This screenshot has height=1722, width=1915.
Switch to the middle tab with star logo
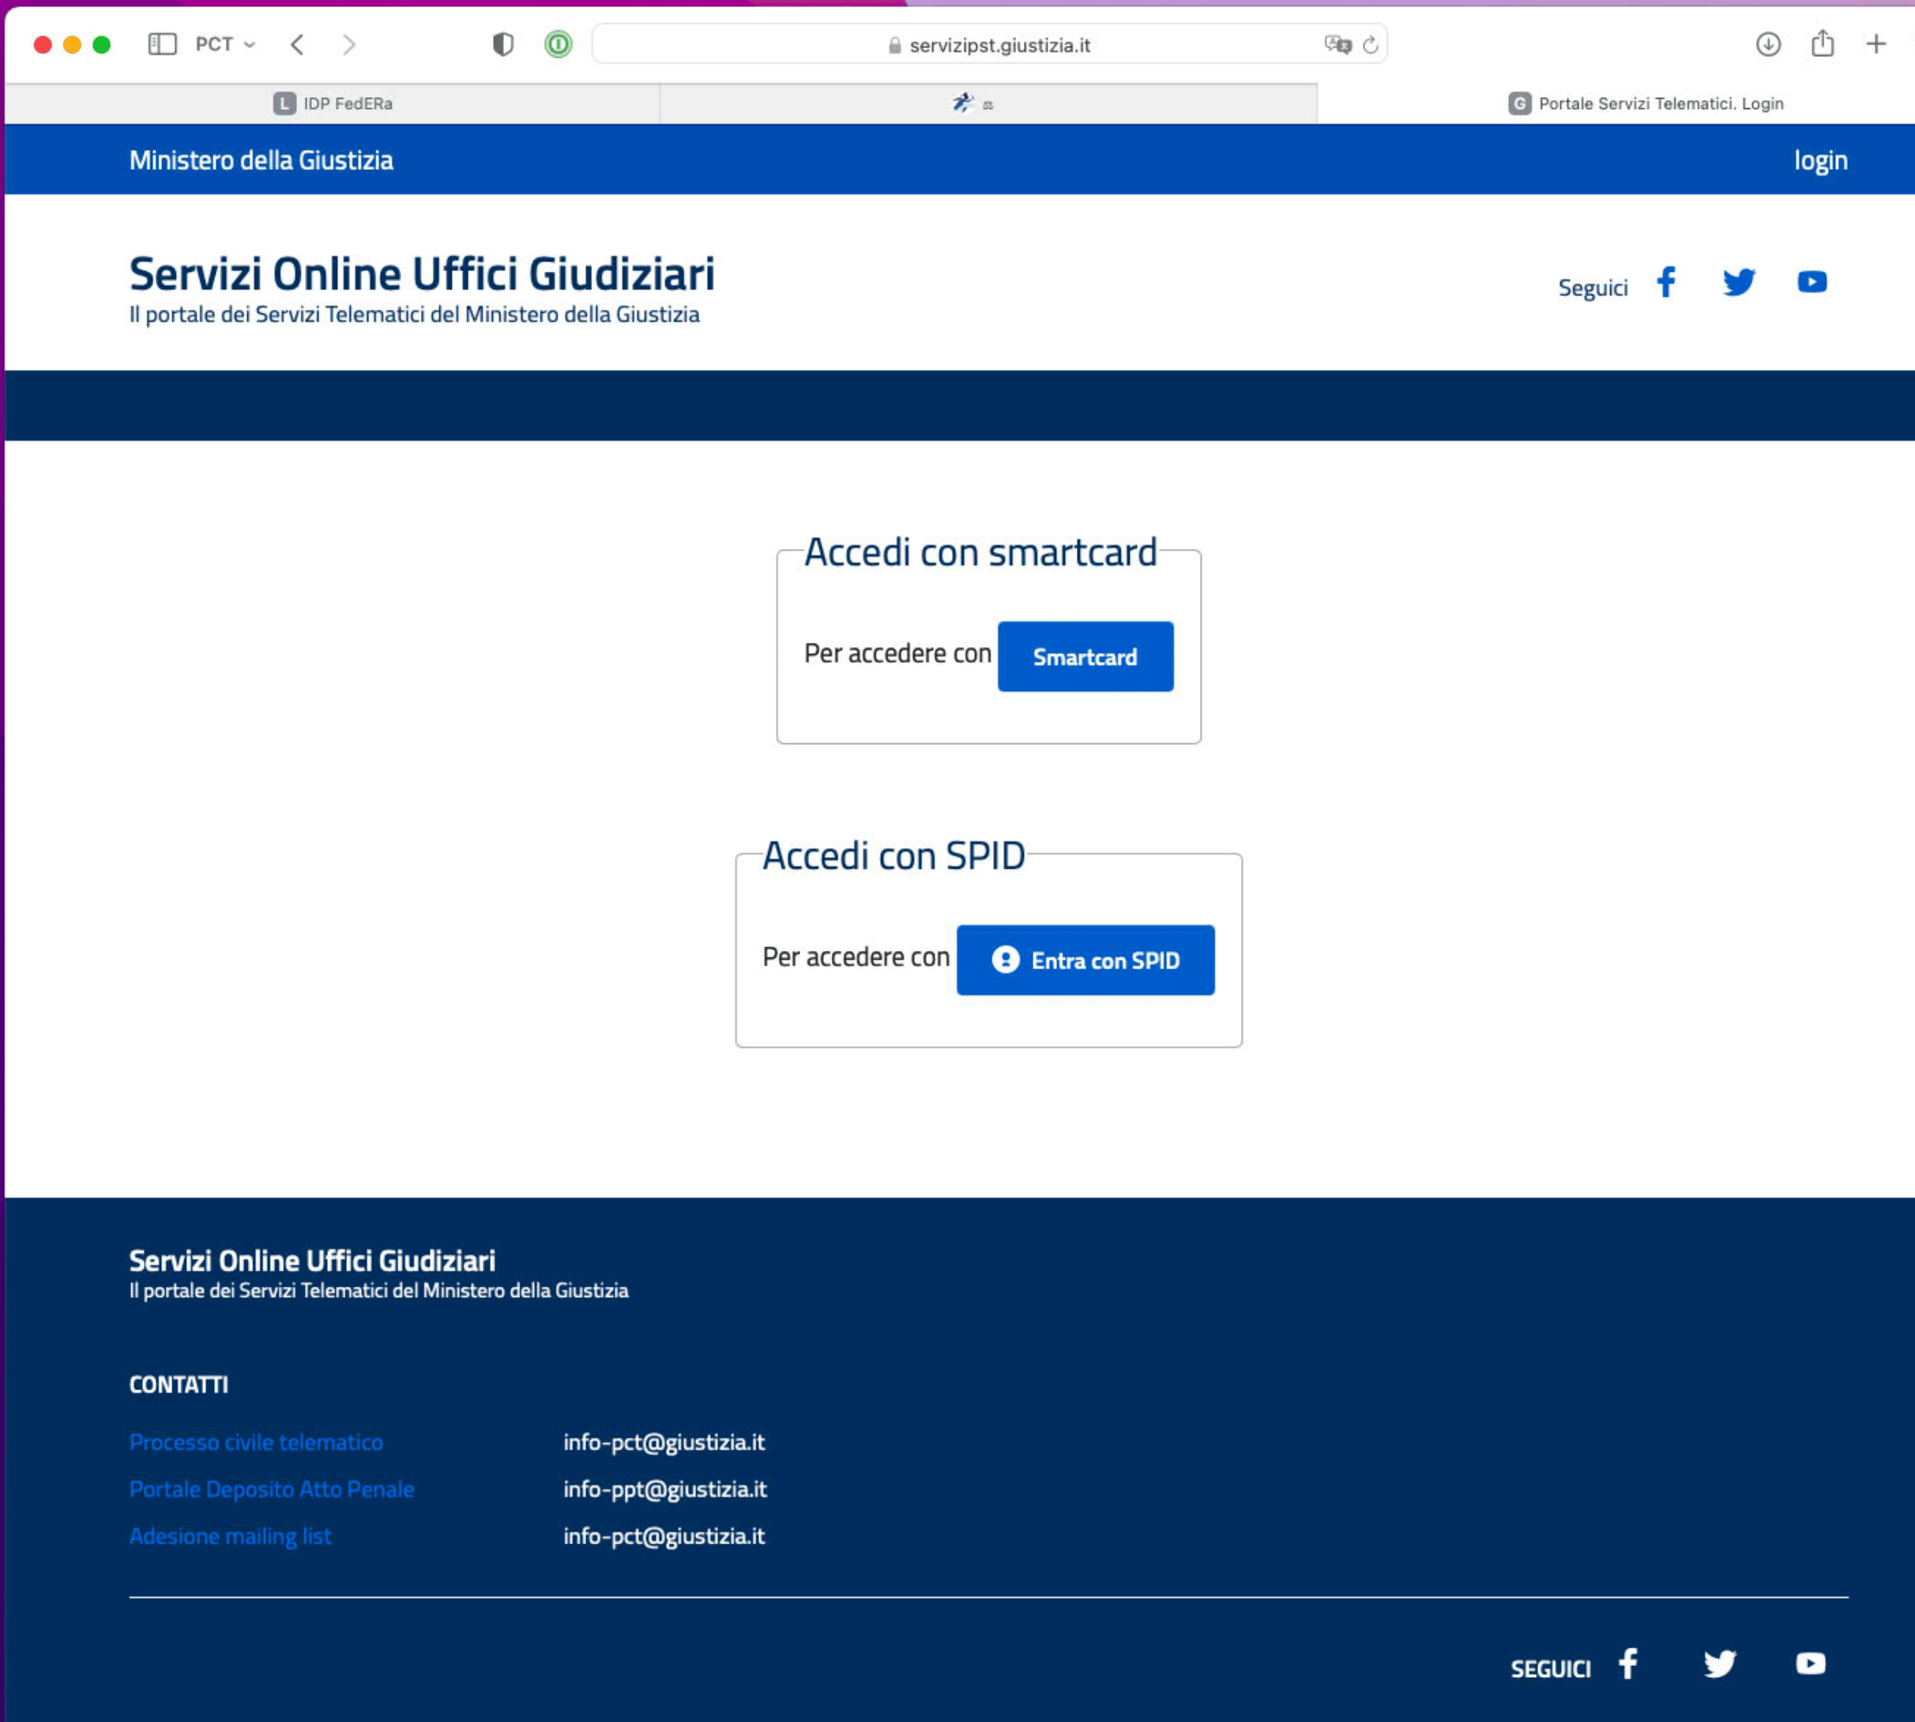click(x=989, y=103)
